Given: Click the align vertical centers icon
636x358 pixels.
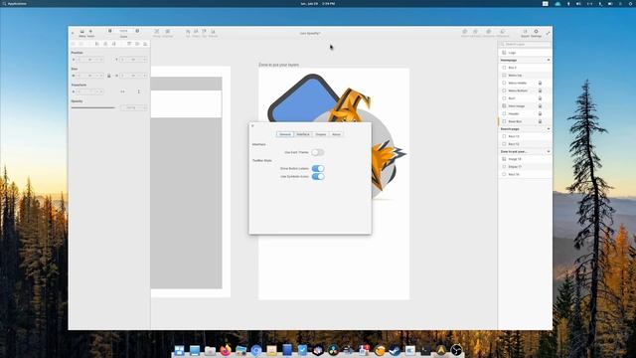Looking at the screenshot, I should coord(137,44).
